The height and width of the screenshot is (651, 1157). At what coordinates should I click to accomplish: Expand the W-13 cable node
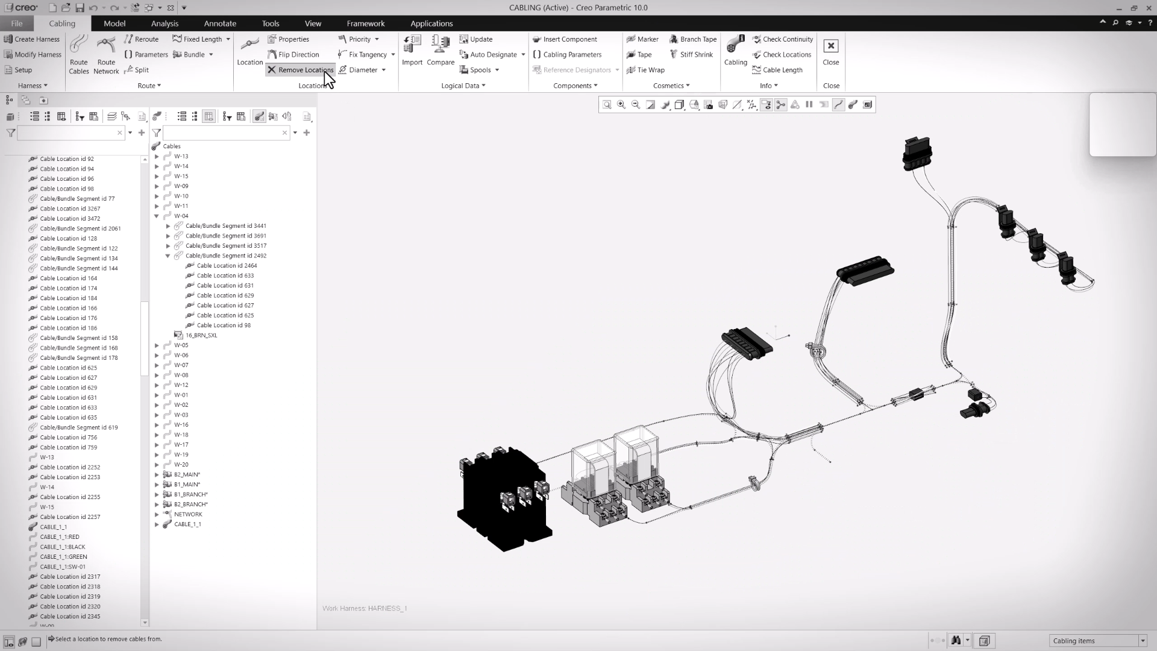pos(157,156)
